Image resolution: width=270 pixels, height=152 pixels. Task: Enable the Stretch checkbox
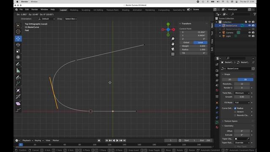click(x=235, y=112)
